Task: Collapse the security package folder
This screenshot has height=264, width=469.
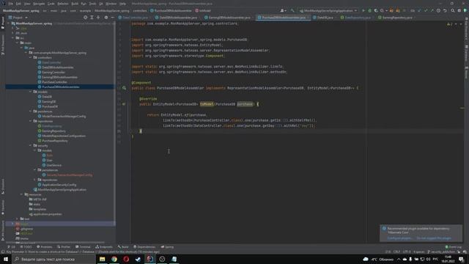Action: click(31, 145)
